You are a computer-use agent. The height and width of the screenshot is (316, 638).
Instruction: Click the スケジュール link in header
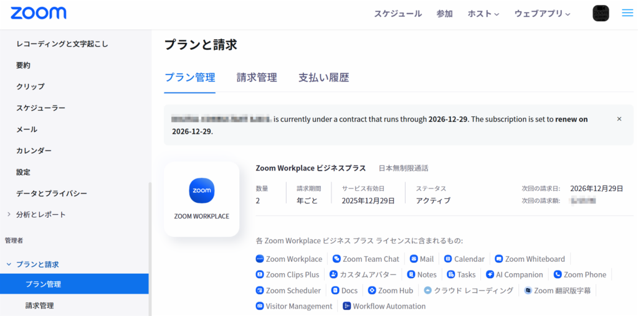[398, 14]
